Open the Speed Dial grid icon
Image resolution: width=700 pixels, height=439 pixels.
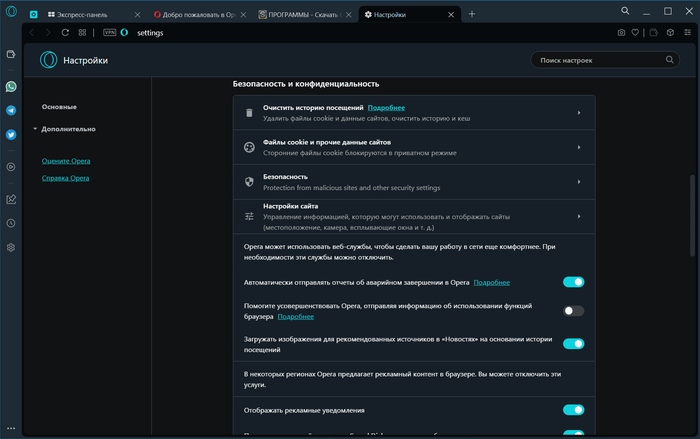pyautogui.click(x=82, y=32)
